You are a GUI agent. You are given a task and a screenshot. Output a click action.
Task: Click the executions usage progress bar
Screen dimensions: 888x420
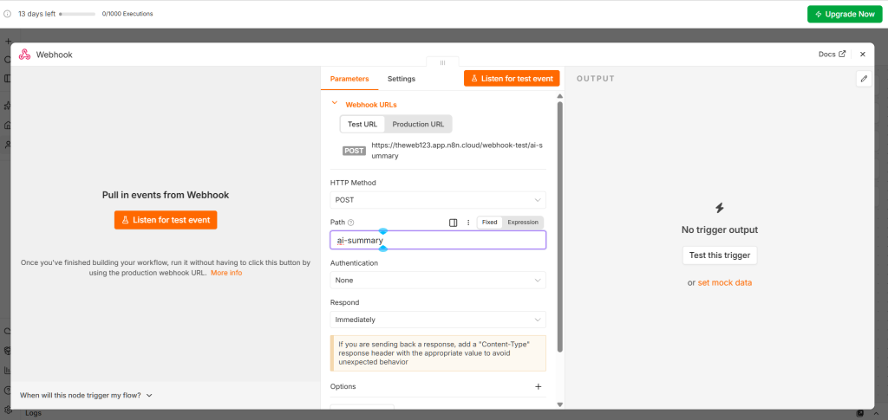pyautogui.click(x=77, y=14)
